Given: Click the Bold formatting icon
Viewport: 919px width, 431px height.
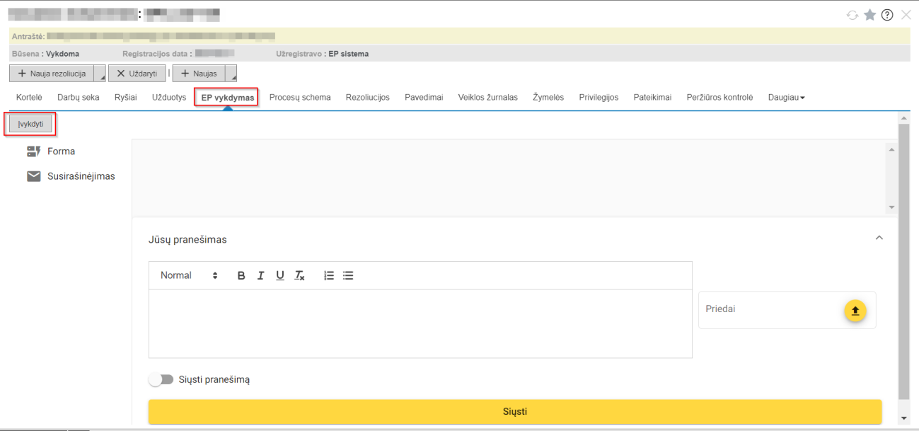Looking at the screenshot, I should pyautogui.click(x=241, y=276).
